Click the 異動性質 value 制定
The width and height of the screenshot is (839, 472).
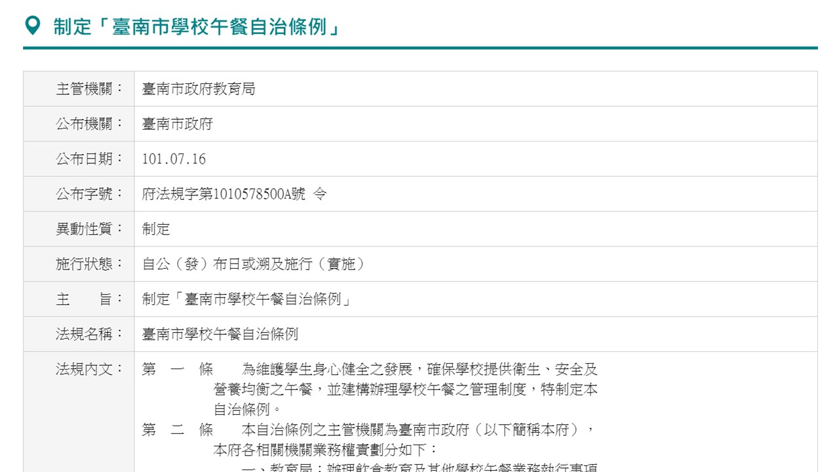pos(156,229)
